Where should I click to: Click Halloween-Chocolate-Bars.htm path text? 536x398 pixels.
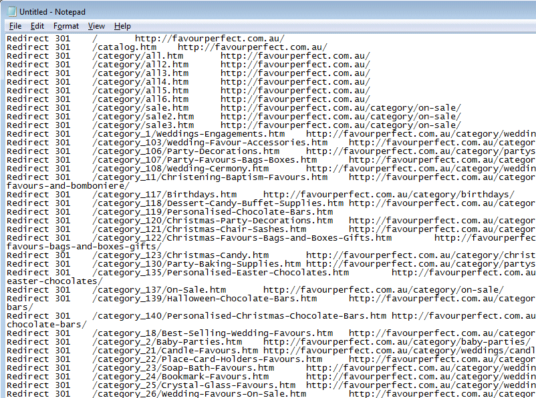pos(242,299)
